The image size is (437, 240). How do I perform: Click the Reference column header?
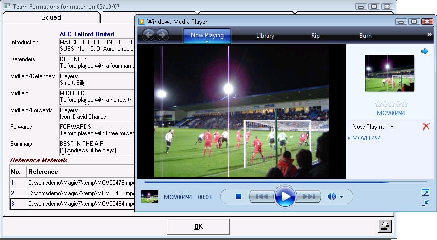81,172
